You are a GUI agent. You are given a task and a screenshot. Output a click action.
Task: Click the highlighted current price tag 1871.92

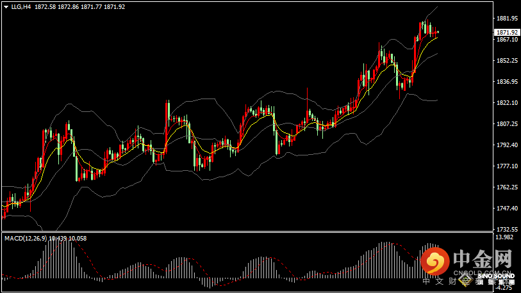coord(506,33)
